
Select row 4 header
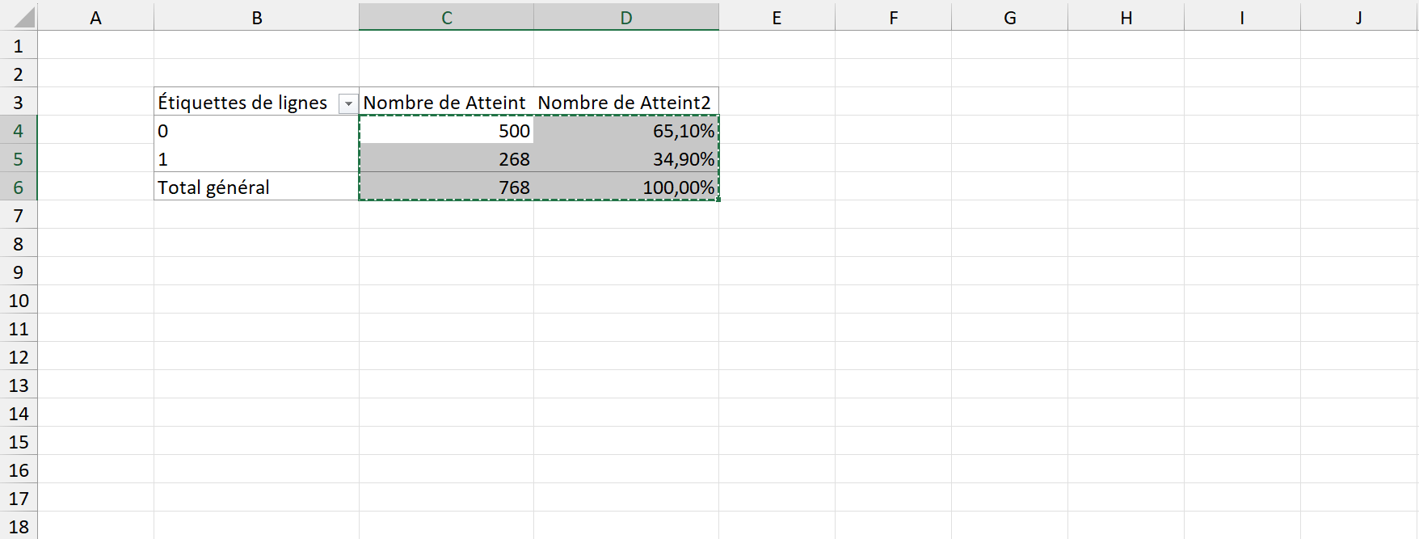19,131
